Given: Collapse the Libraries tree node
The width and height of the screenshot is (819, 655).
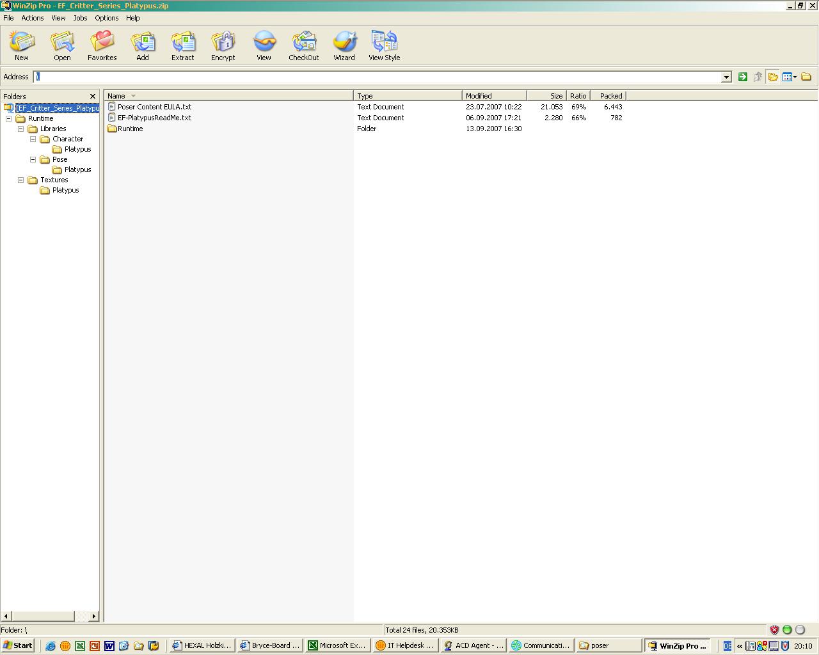Looking at the screenshot, I should pos(21,129).
